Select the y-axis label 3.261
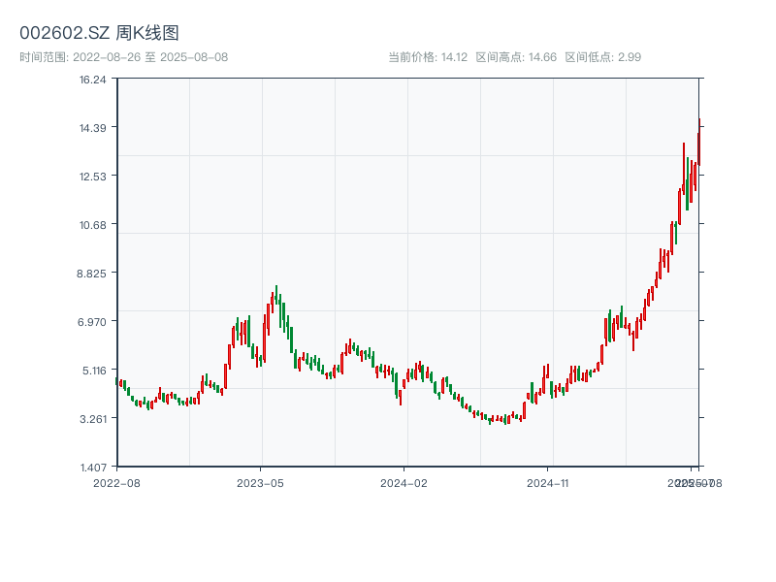The image size is (776, 582). click(x=93, y=419)
